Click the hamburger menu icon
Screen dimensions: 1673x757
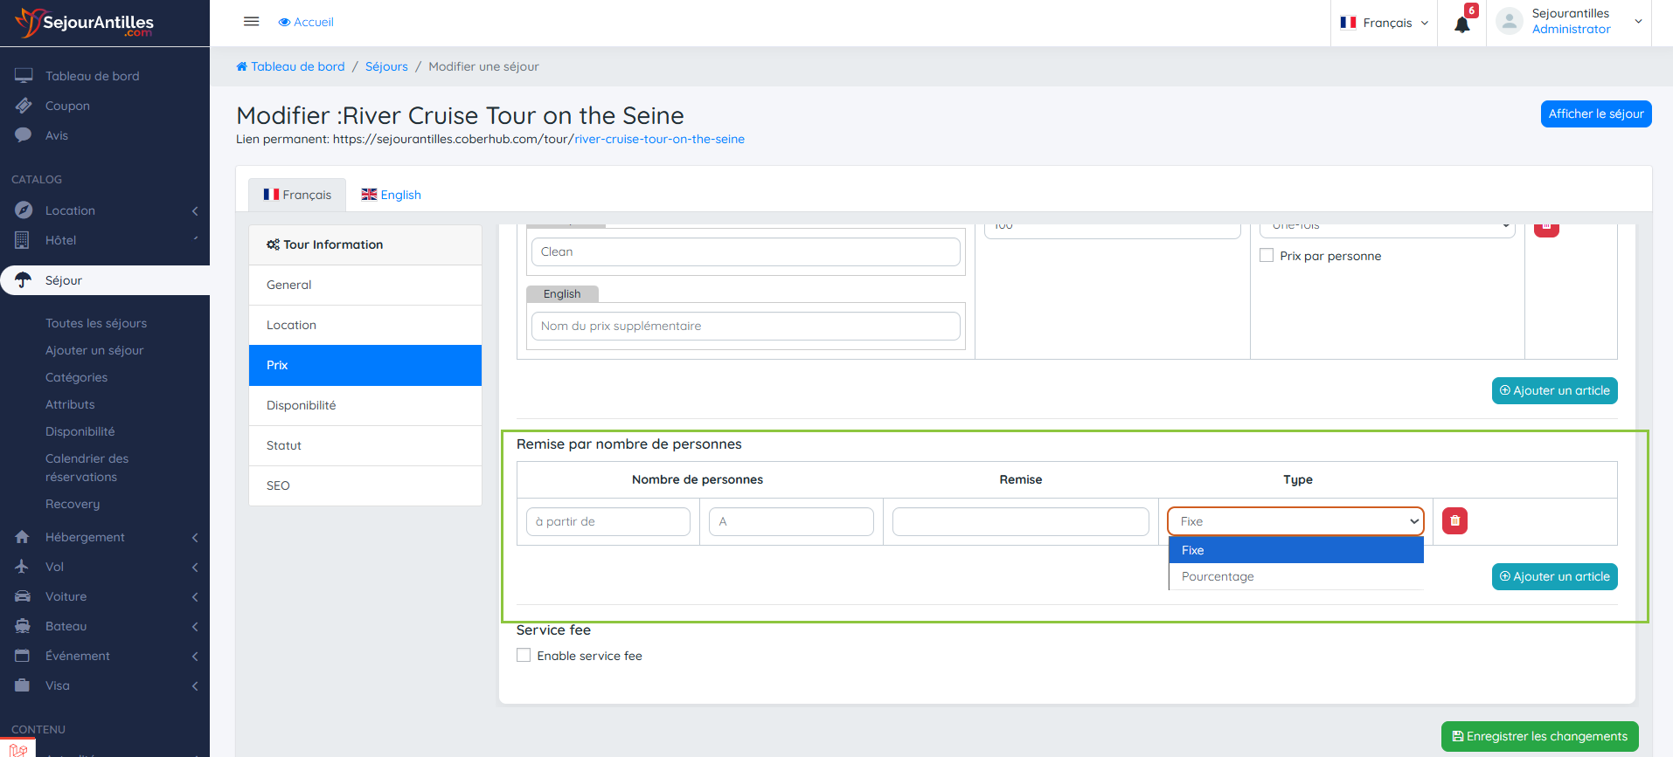(251, 22)
